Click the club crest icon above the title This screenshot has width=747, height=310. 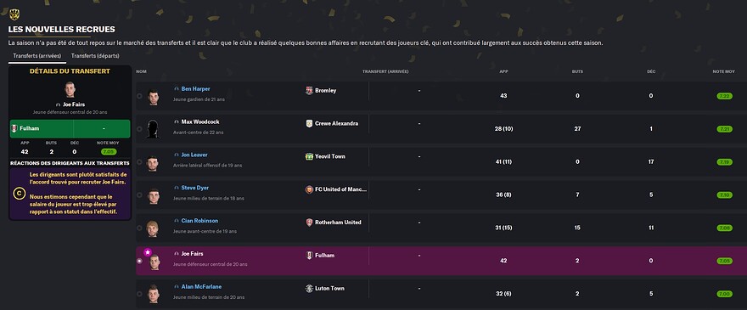(x=14, y=14)
